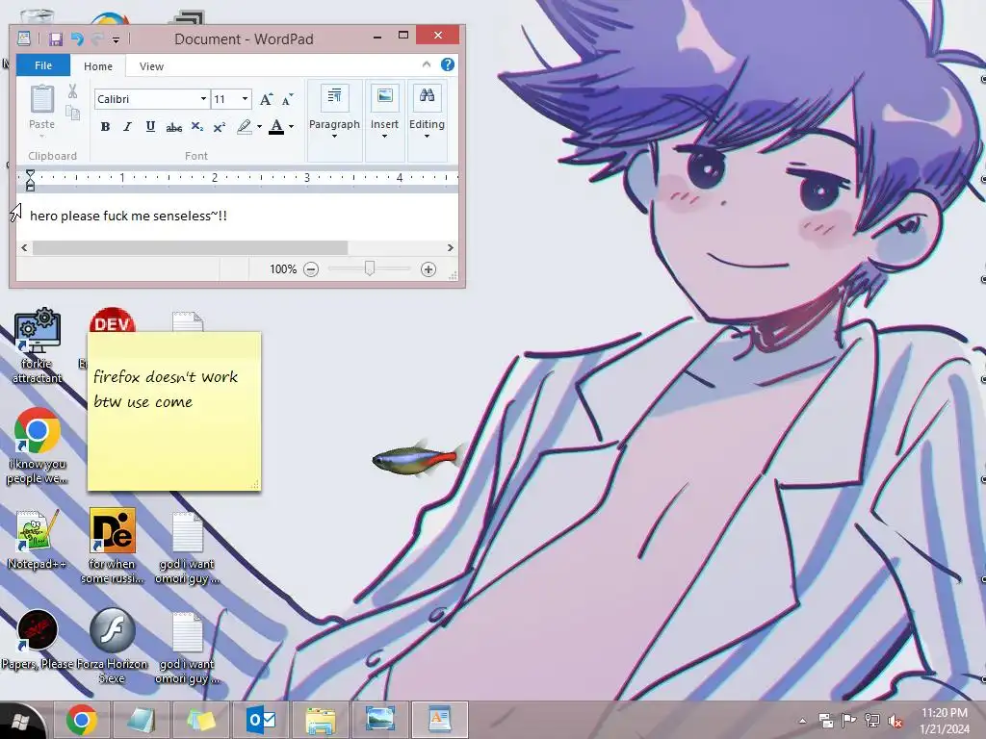Select the Forza Horizon 5.exe Flash icon
The image size is (986, 739).
[x=112, y=646]
